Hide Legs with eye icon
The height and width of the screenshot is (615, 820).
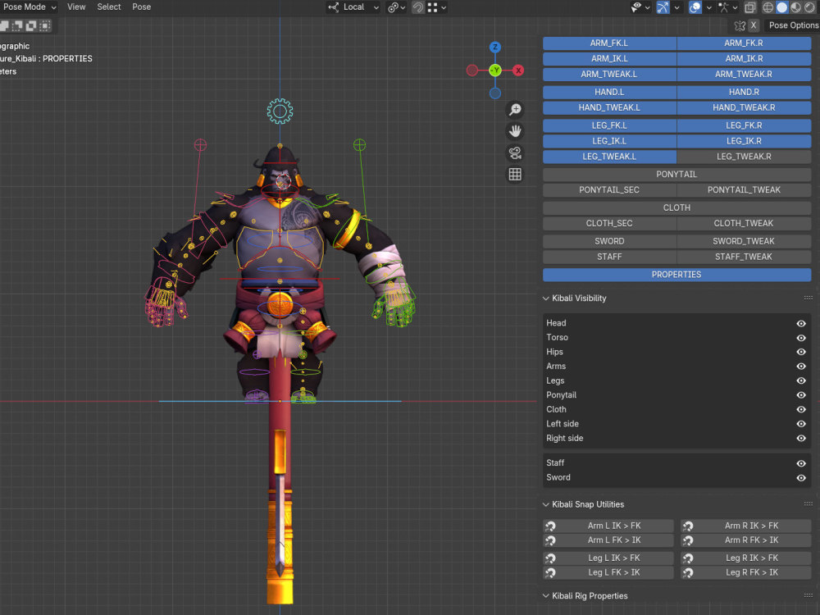(800, 380)
